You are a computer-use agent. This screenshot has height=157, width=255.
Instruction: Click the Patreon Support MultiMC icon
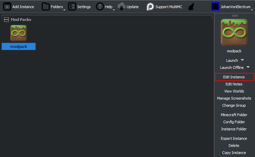(150, 7)
